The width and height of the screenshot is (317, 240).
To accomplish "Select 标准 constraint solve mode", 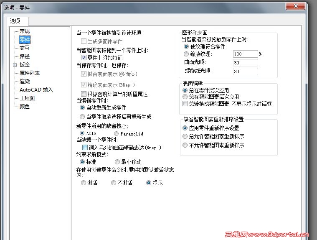I will coord(82,162).
